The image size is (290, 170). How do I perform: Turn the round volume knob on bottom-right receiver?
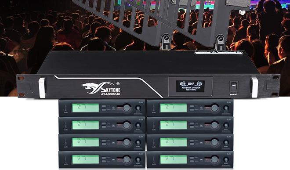[x=214, y=159]
